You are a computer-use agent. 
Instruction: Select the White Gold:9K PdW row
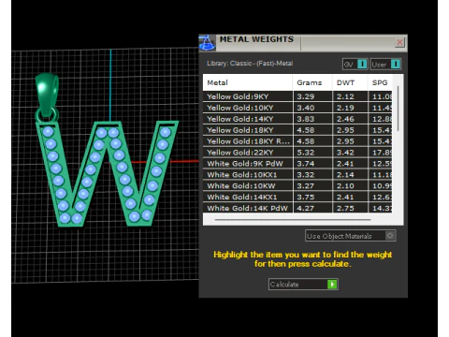click(x=297, y=164)
